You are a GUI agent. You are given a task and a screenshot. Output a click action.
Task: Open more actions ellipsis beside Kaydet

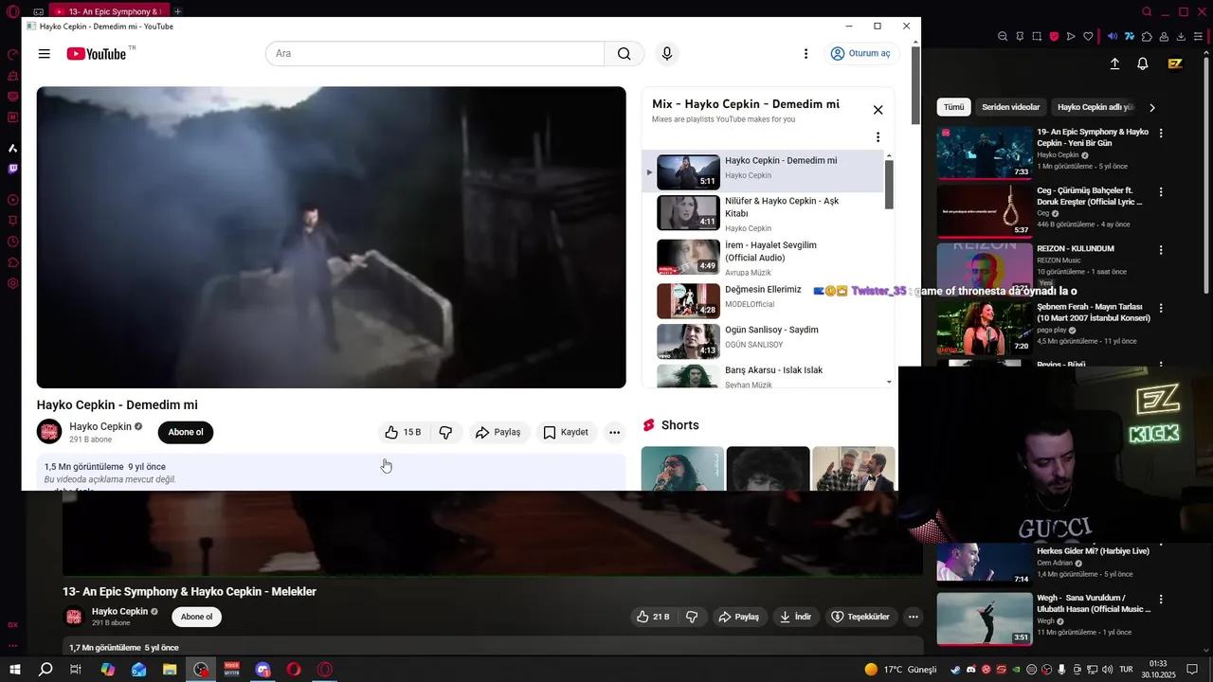(x=614, y=432)
